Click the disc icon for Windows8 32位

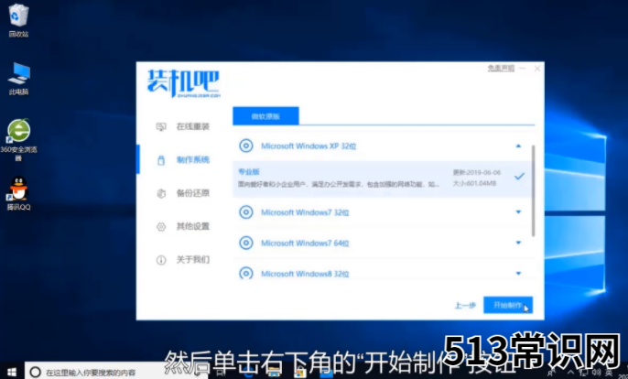pyautogui.click(x=246, y=273)
